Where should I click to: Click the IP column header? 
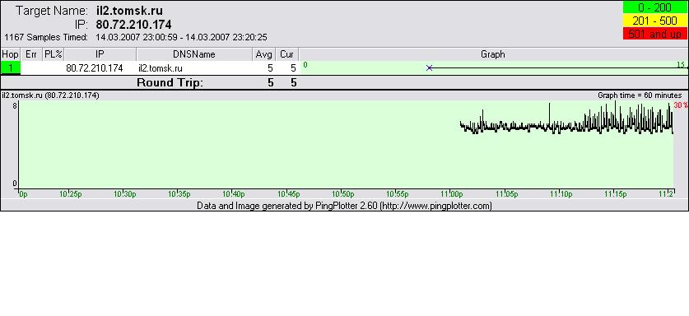click(x=100, y=54)
